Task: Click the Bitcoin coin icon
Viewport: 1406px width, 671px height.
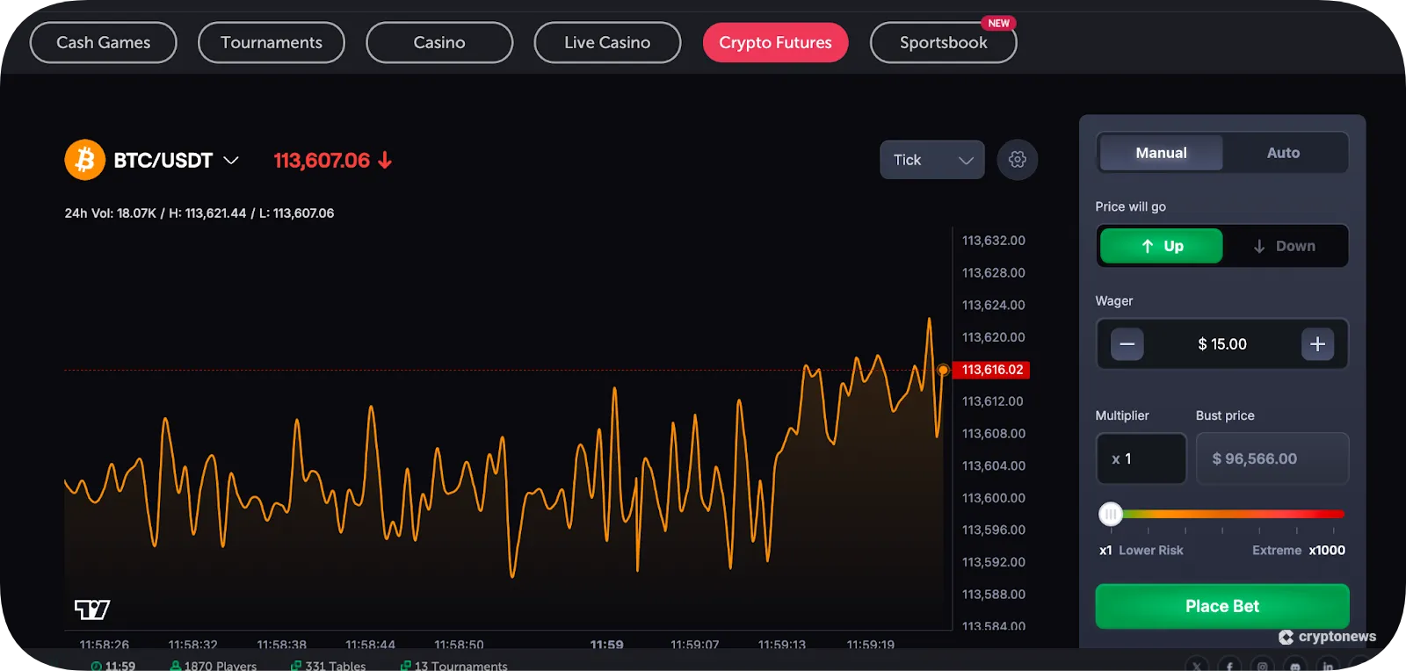Action: 84,160
